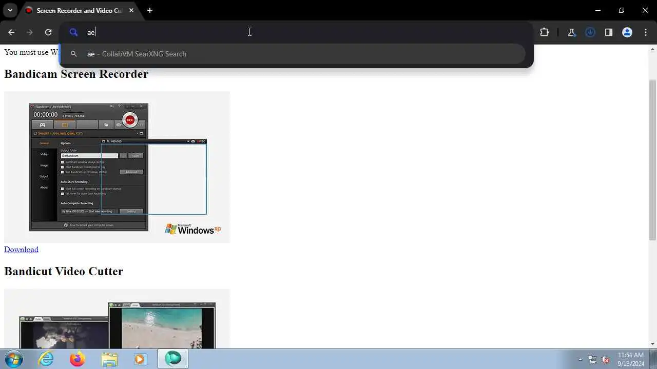This screenshot has height=369, width=657.
Task: Click the network tray icon
Action: pyautogui.click(x=593, y=359)
